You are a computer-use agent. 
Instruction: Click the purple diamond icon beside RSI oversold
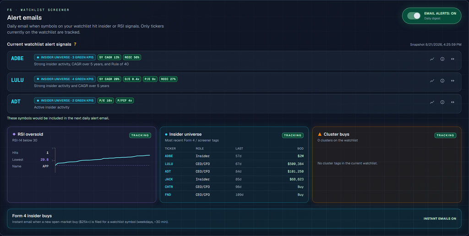pos(14,134)
